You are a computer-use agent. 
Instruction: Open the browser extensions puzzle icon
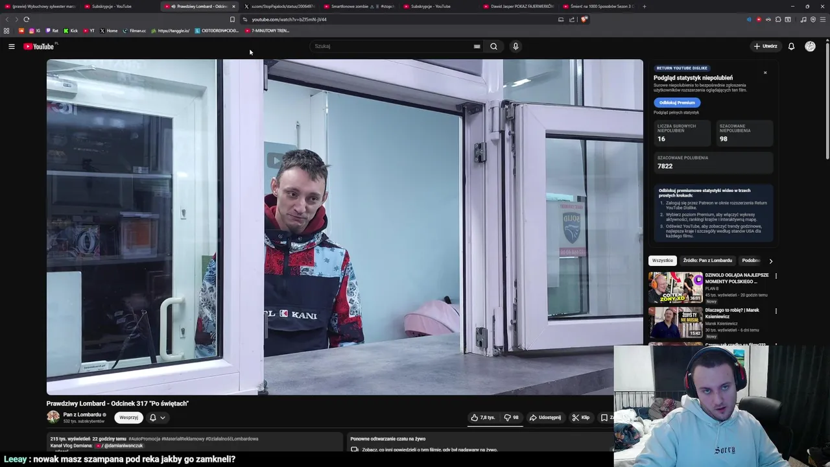click(x=778, y=19)
